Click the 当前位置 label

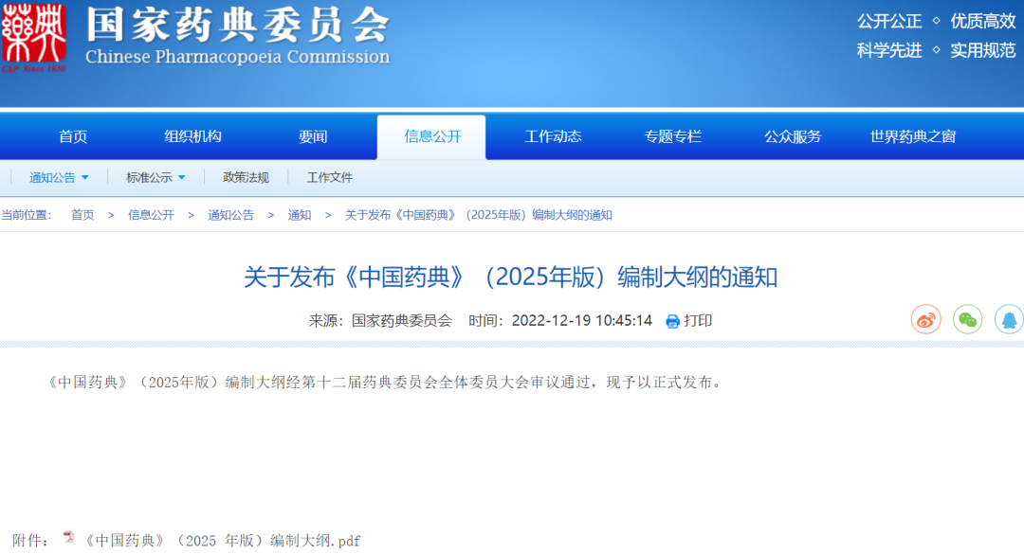coord(27,215)
